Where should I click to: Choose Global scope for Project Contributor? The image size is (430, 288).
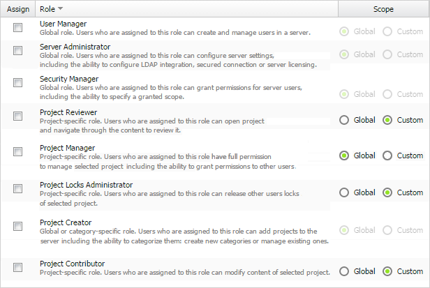click(x=343, y=271)
